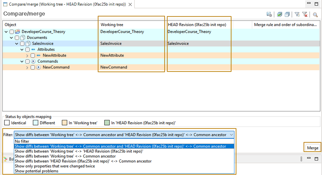
Task: Click the DeveloperCourse_Theory project folder icon
Action: 17,32
